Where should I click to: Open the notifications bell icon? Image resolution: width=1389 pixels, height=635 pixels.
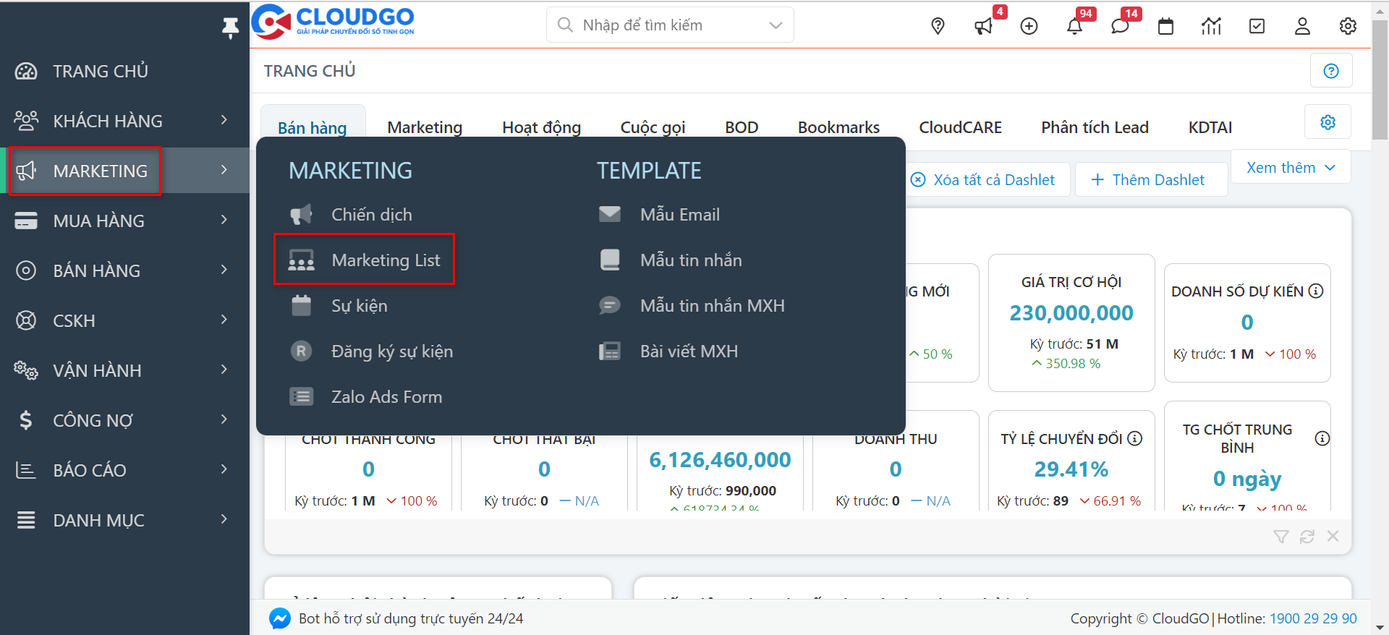[x=1074, y=27]
